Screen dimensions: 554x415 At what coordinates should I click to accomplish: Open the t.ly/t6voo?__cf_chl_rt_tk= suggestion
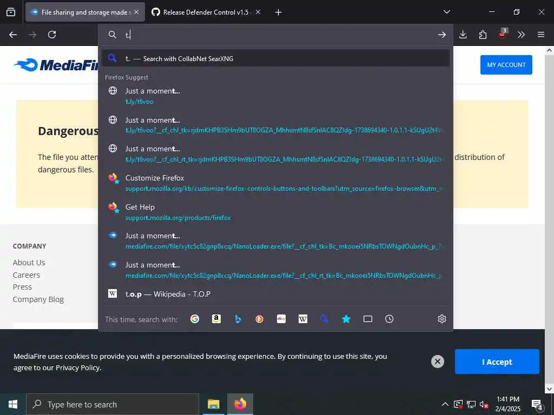click(x=275, y=154)
